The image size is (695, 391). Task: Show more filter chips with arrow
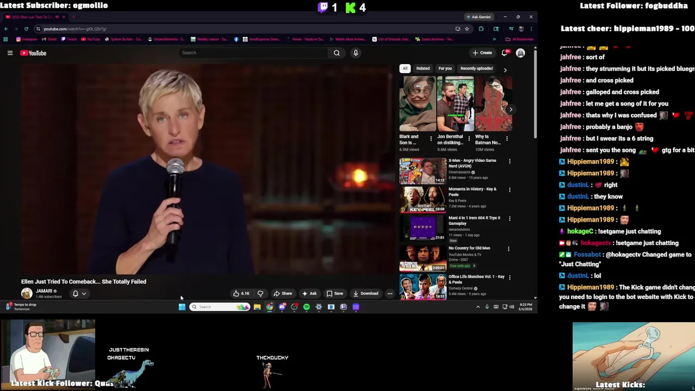tap(505, 70)
